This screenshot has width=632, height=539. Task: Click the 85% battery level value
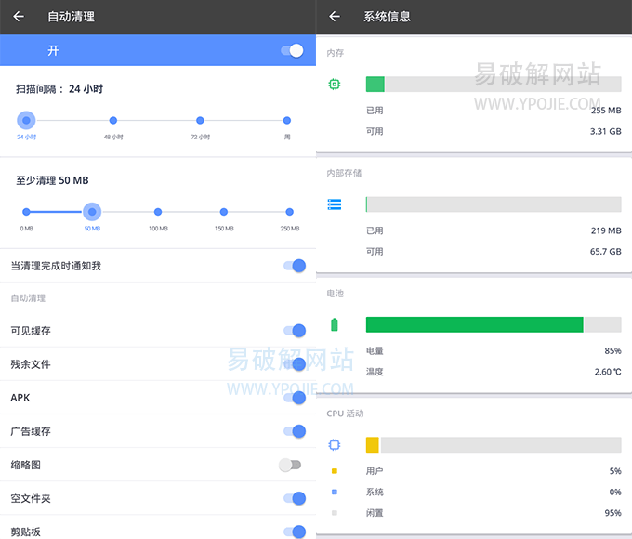point(612,350)
